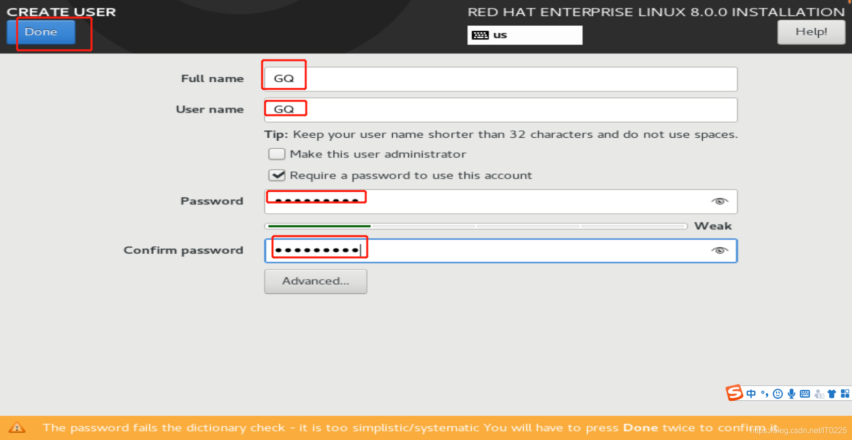Click inside the Confirm password field

pos(501,251)
